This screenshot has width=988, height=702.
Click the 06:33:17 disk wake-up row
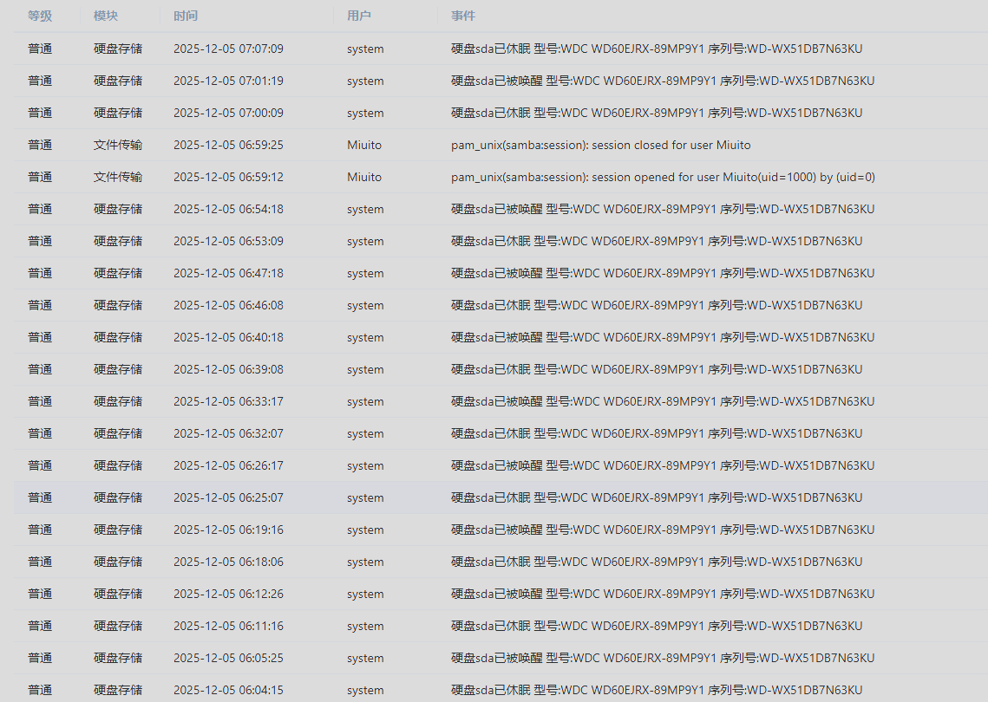501,401
